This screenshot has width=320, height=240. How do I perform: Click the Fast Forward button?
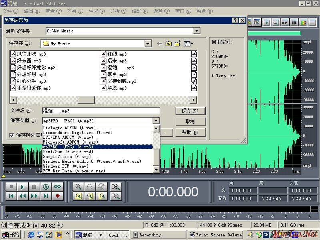34,196
